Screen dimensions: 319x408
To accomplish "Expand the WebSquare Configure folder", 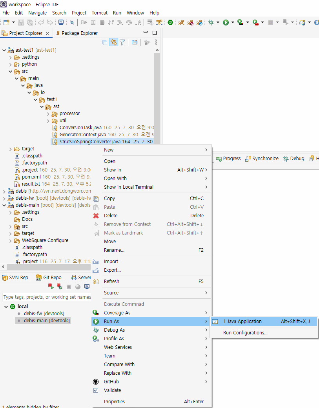I will point(11,240).
